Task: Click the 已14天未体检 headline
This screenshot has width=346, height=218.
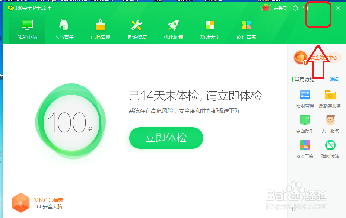Action: pyautogui.click(x=195, y=96)
